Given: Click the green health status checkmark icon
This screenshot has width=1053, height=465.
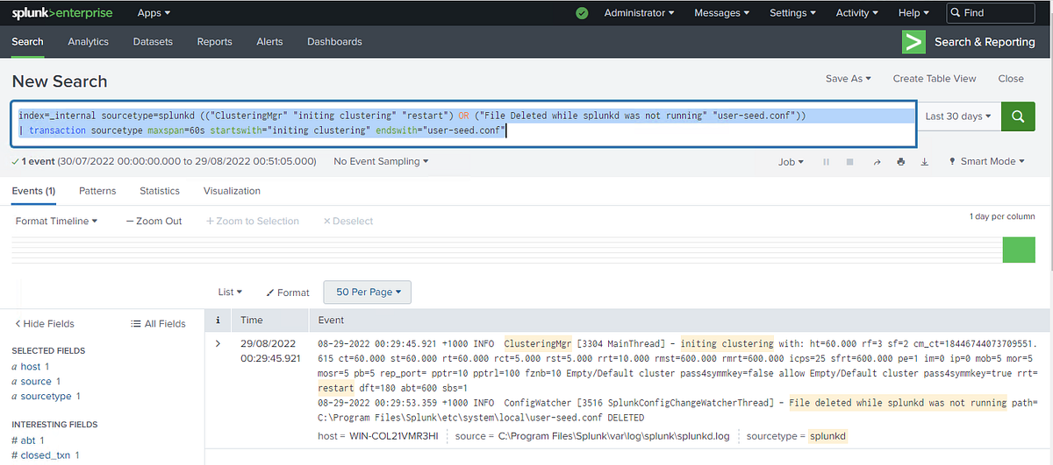Looking at the screenshot, I should 582,13.
